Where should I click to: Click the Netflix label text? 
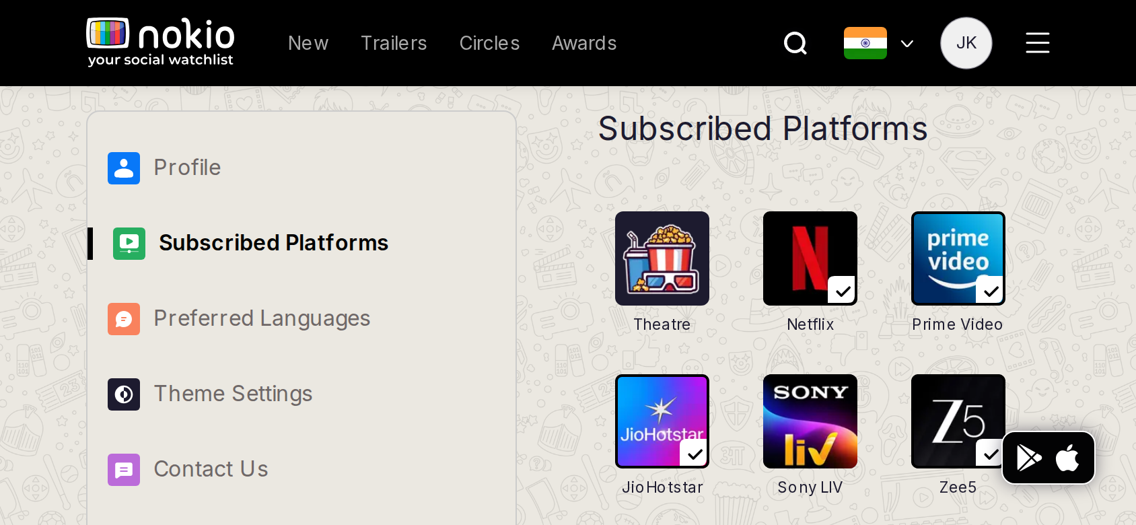tap(810, 324)
